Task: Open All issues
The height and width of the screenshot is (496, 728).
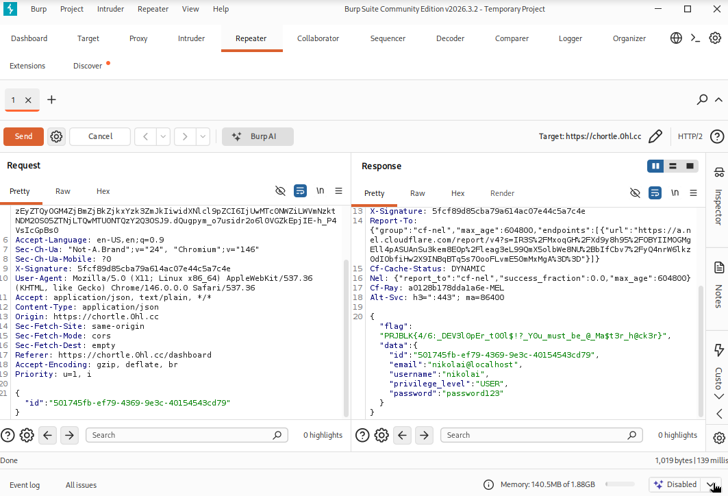Action: 81,485
